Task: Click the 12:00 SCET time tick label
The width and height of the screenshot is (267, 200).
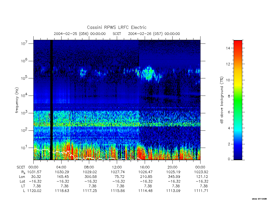Action: tap(117, 167)
